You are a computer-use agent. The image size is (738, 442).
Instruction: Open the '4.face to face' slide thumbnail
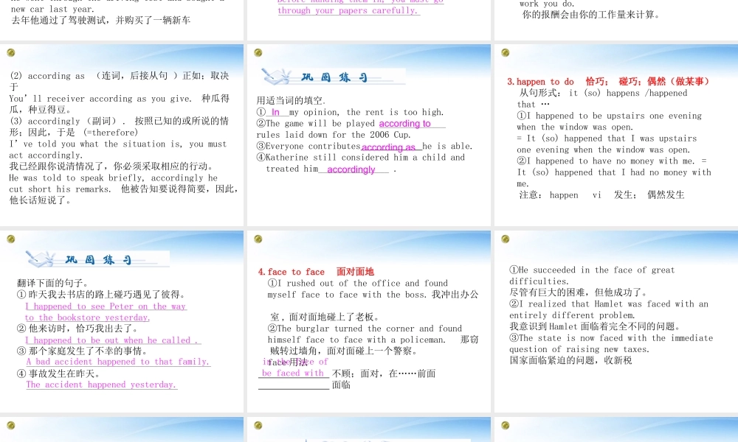pyautogui.click(x=369, y=321)
